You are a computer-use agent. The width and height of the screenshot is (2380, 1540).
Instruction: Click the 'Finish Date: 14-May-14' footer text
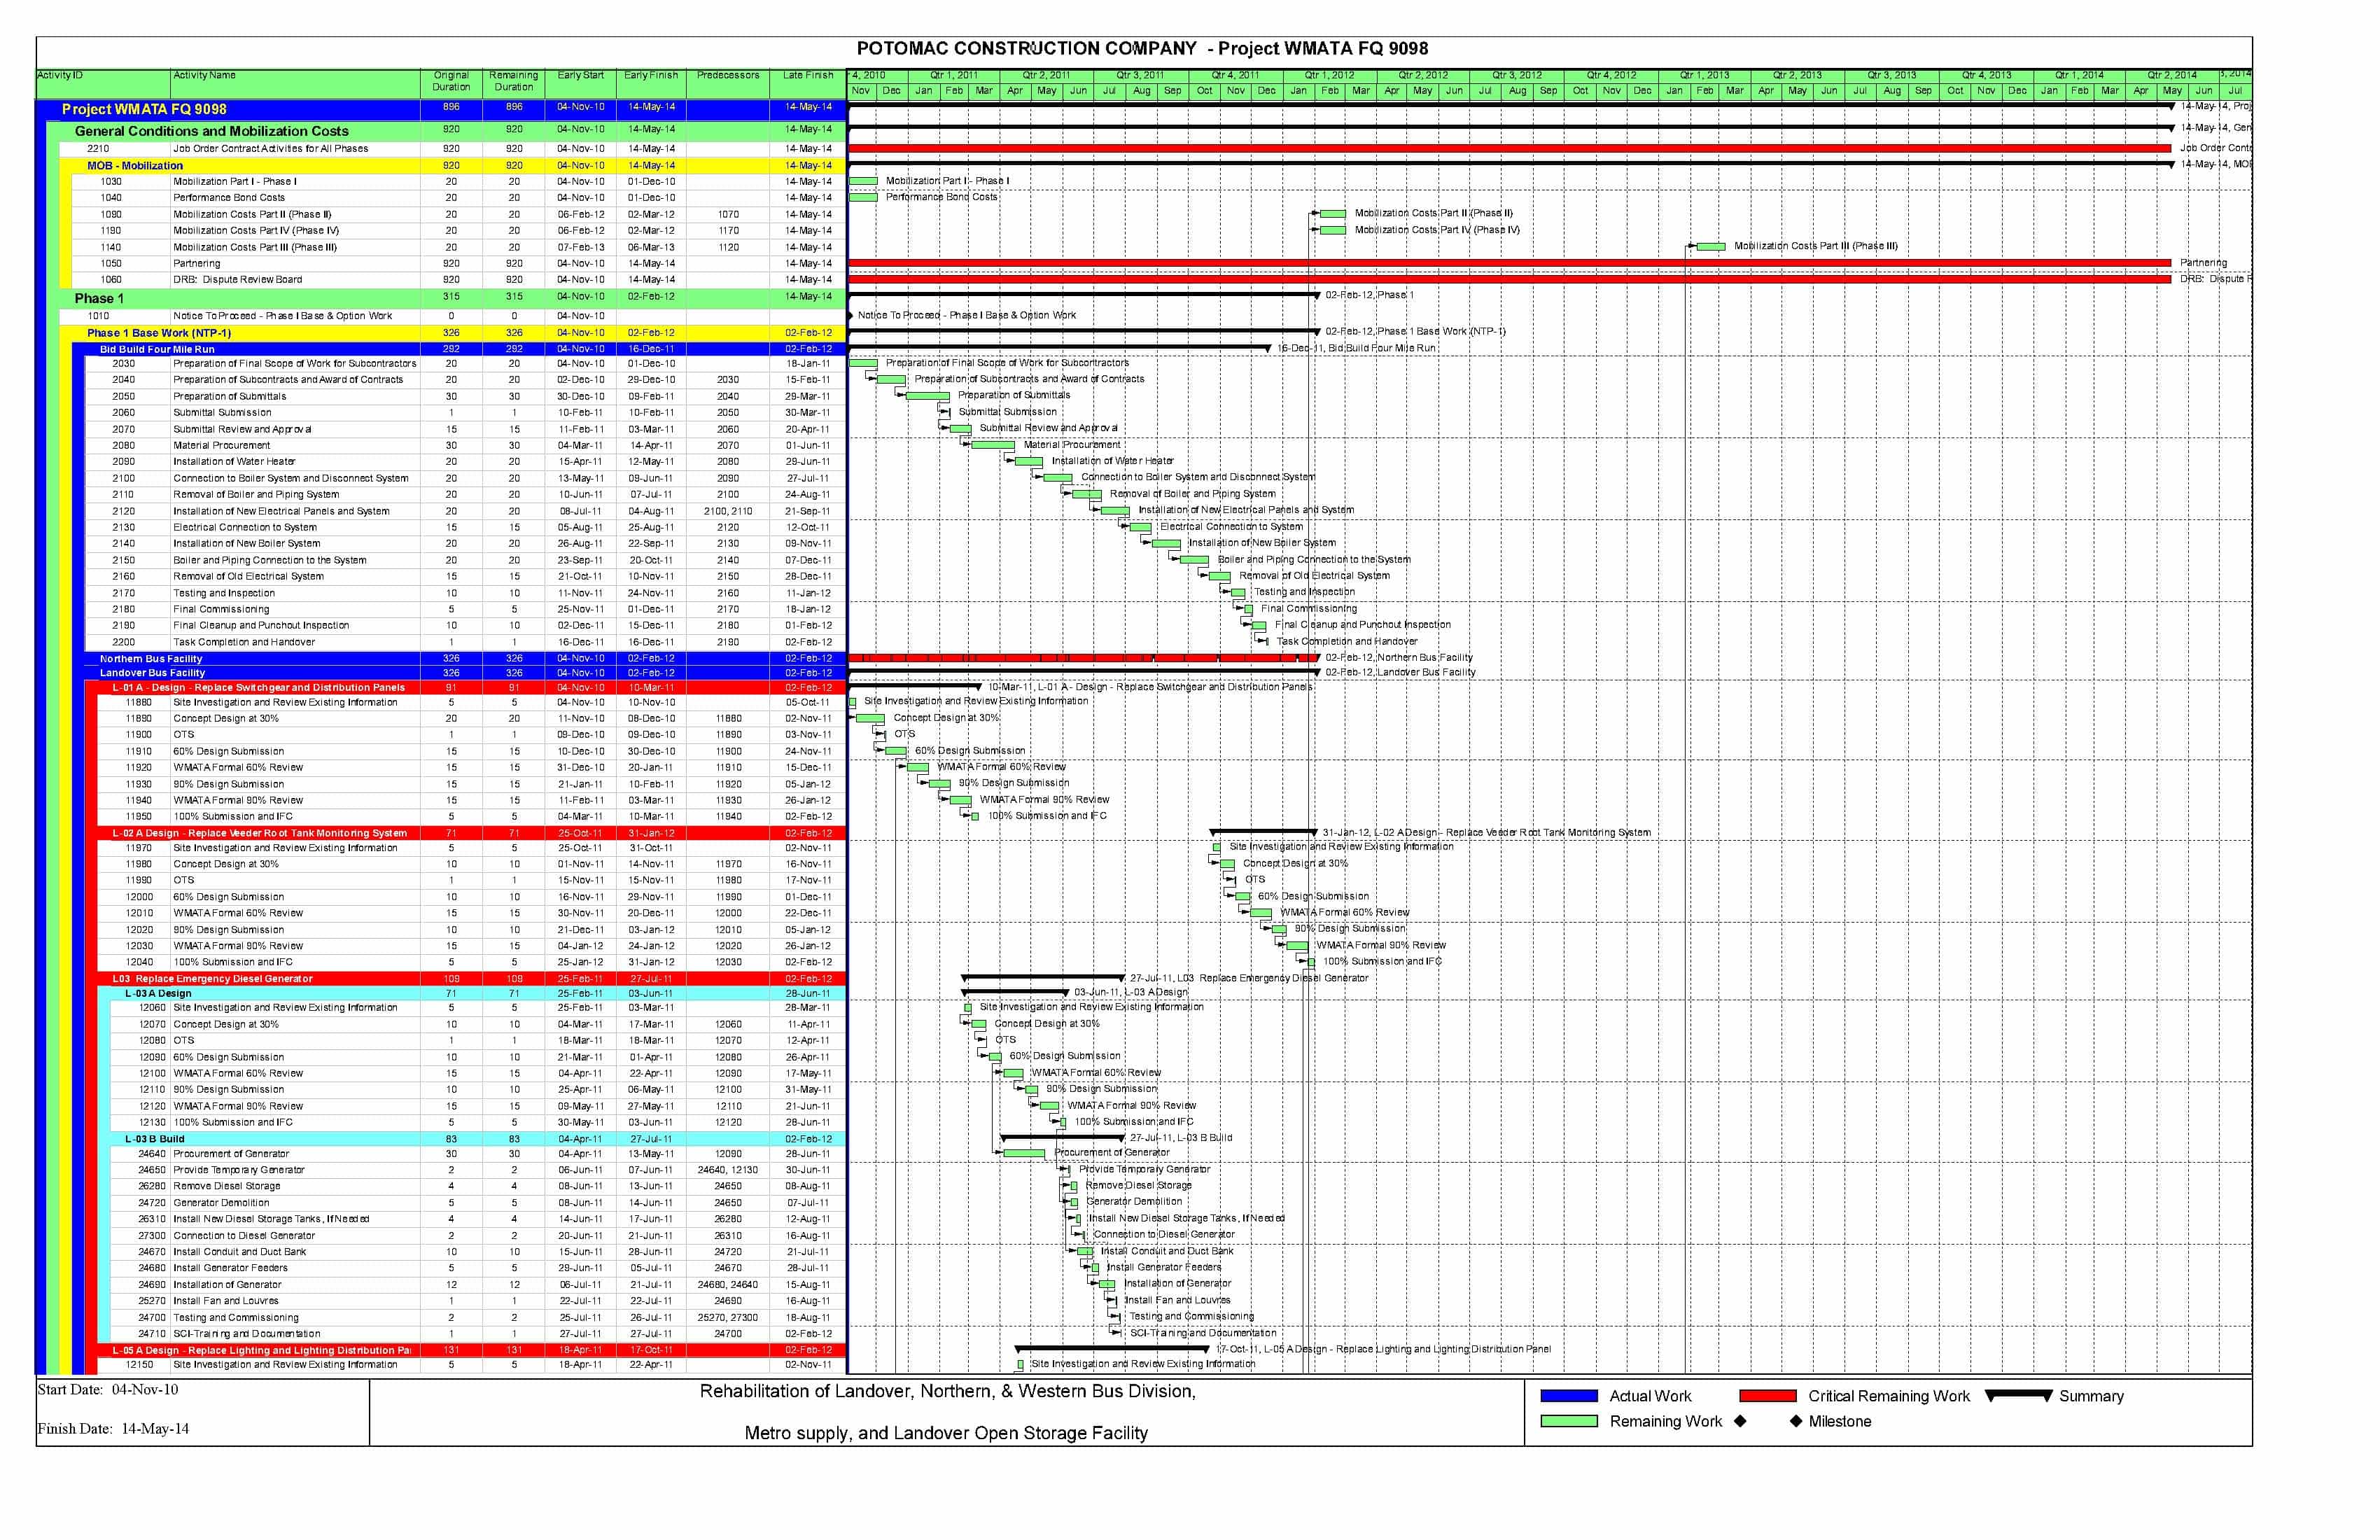[x=113, y=1429]
